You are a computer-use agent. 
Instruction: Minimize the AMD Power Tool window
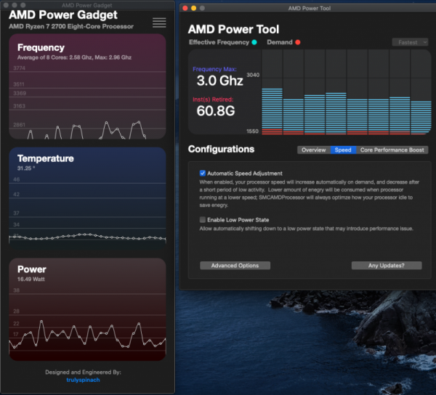(x=194, y=8)
